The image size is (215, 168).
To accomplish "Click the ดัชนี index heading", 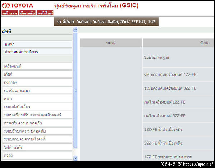I will tap(6, 32).
